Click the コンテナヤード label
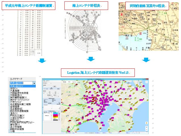The width and height of the screenshot is (181, 136). point(16,79)
